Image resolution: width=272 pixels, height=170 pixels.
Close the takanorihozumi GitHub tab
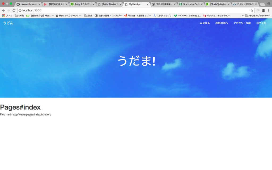(39, 4)
